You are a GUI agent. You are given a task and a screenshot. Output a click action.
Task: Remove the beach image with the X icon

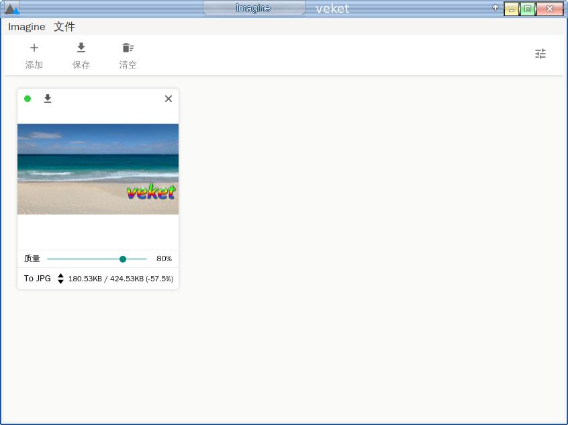point(169,99)
